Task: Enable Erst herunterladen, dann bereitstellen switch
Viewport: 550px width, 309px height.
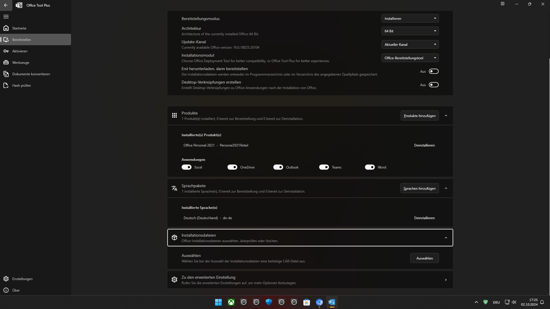Action: tap(433, 71)
